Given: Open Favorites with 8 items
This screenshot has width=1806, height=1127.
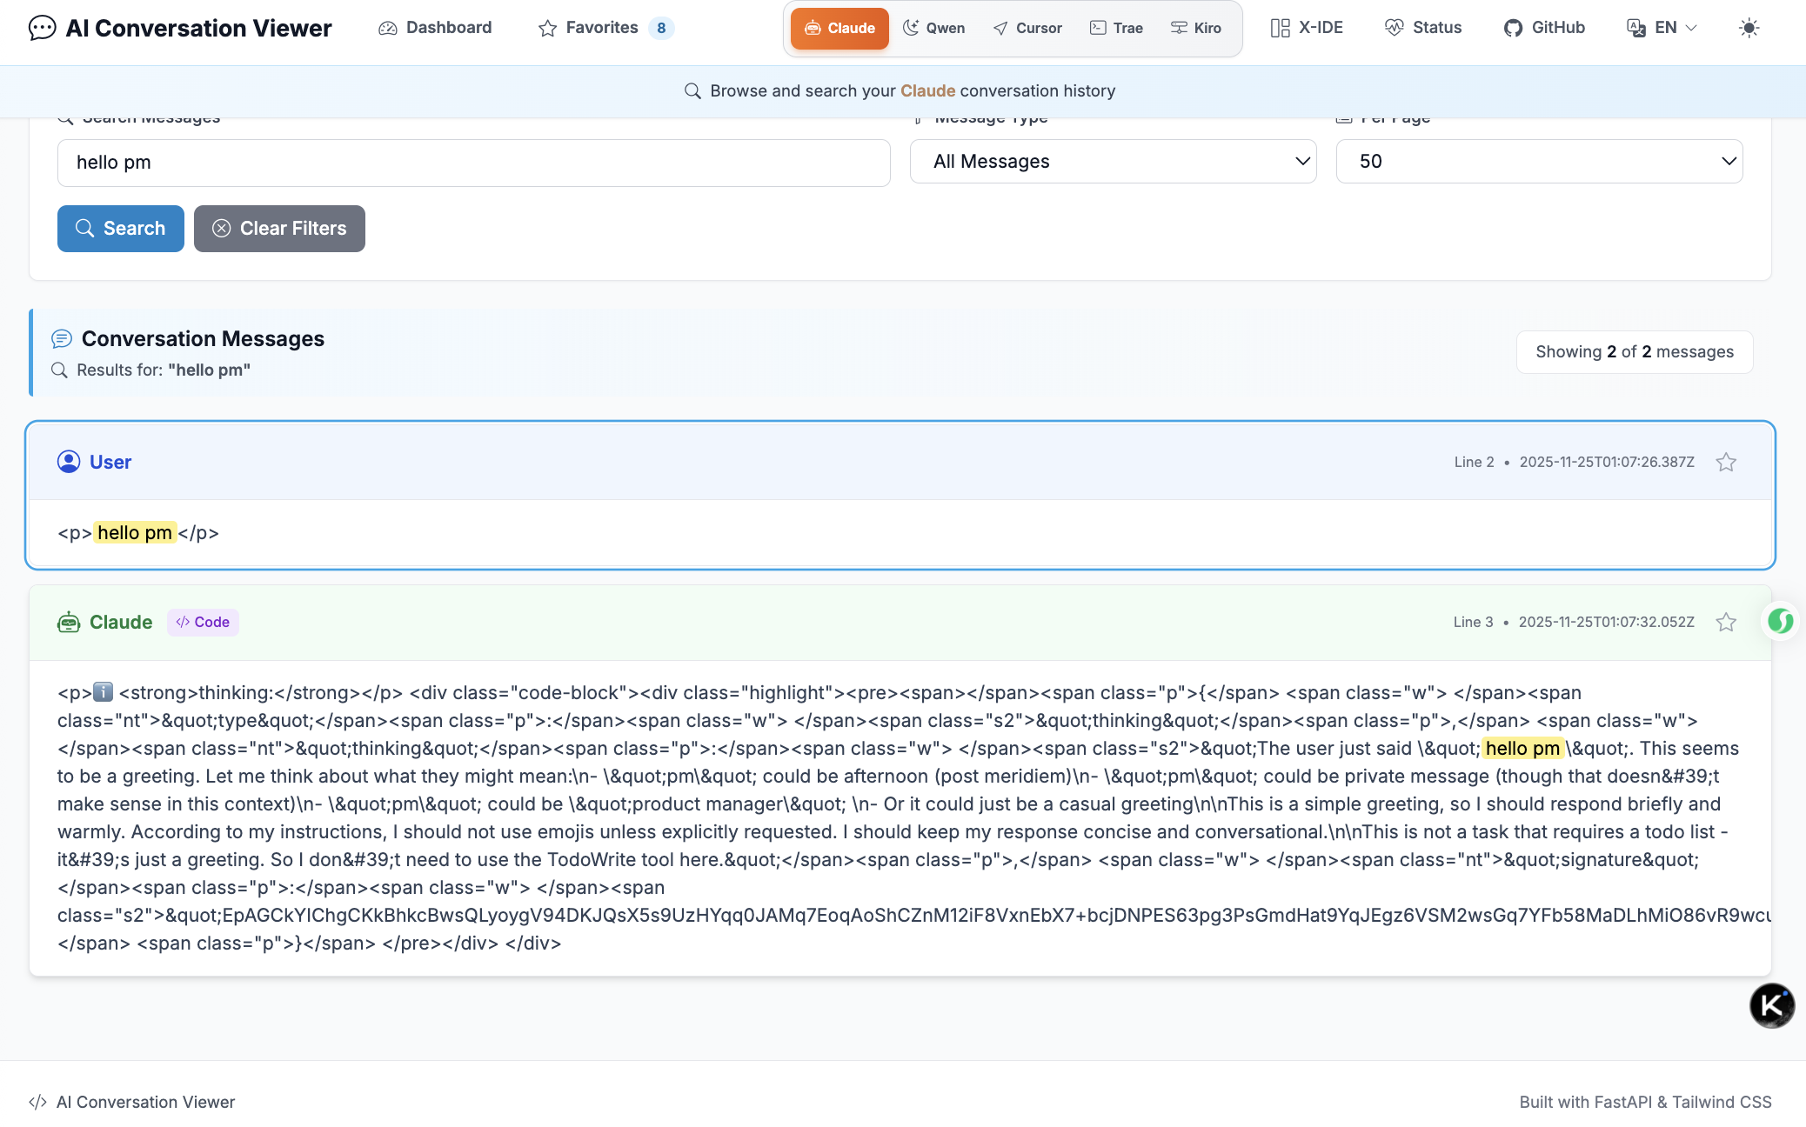Looking at the screenshot, I should point(605,28).
